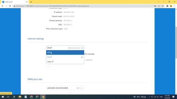Open the first Chrome taskbar icon
This screenshot has width=177, height=99.
[31, 97]
